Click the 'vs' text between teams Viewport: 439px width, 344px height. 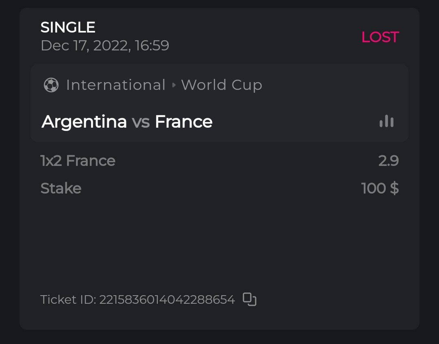pos(141,122)
